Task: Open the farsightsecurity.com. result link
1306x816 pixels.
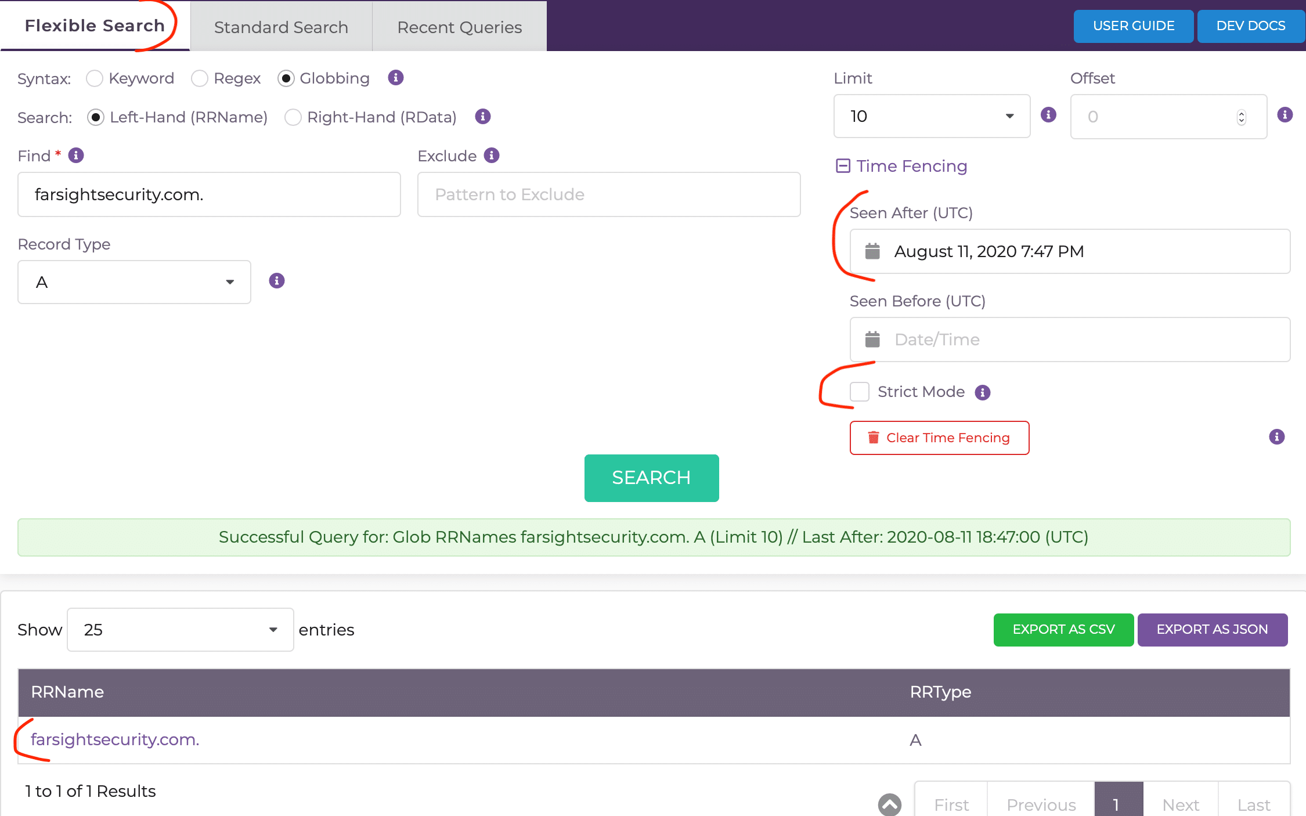Action: pyautogui.click(x=115, y=739)
